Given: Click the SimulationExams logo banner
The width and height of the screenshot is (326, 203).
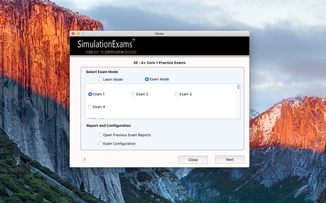Looking at the screenshot, I should [159, 46].
